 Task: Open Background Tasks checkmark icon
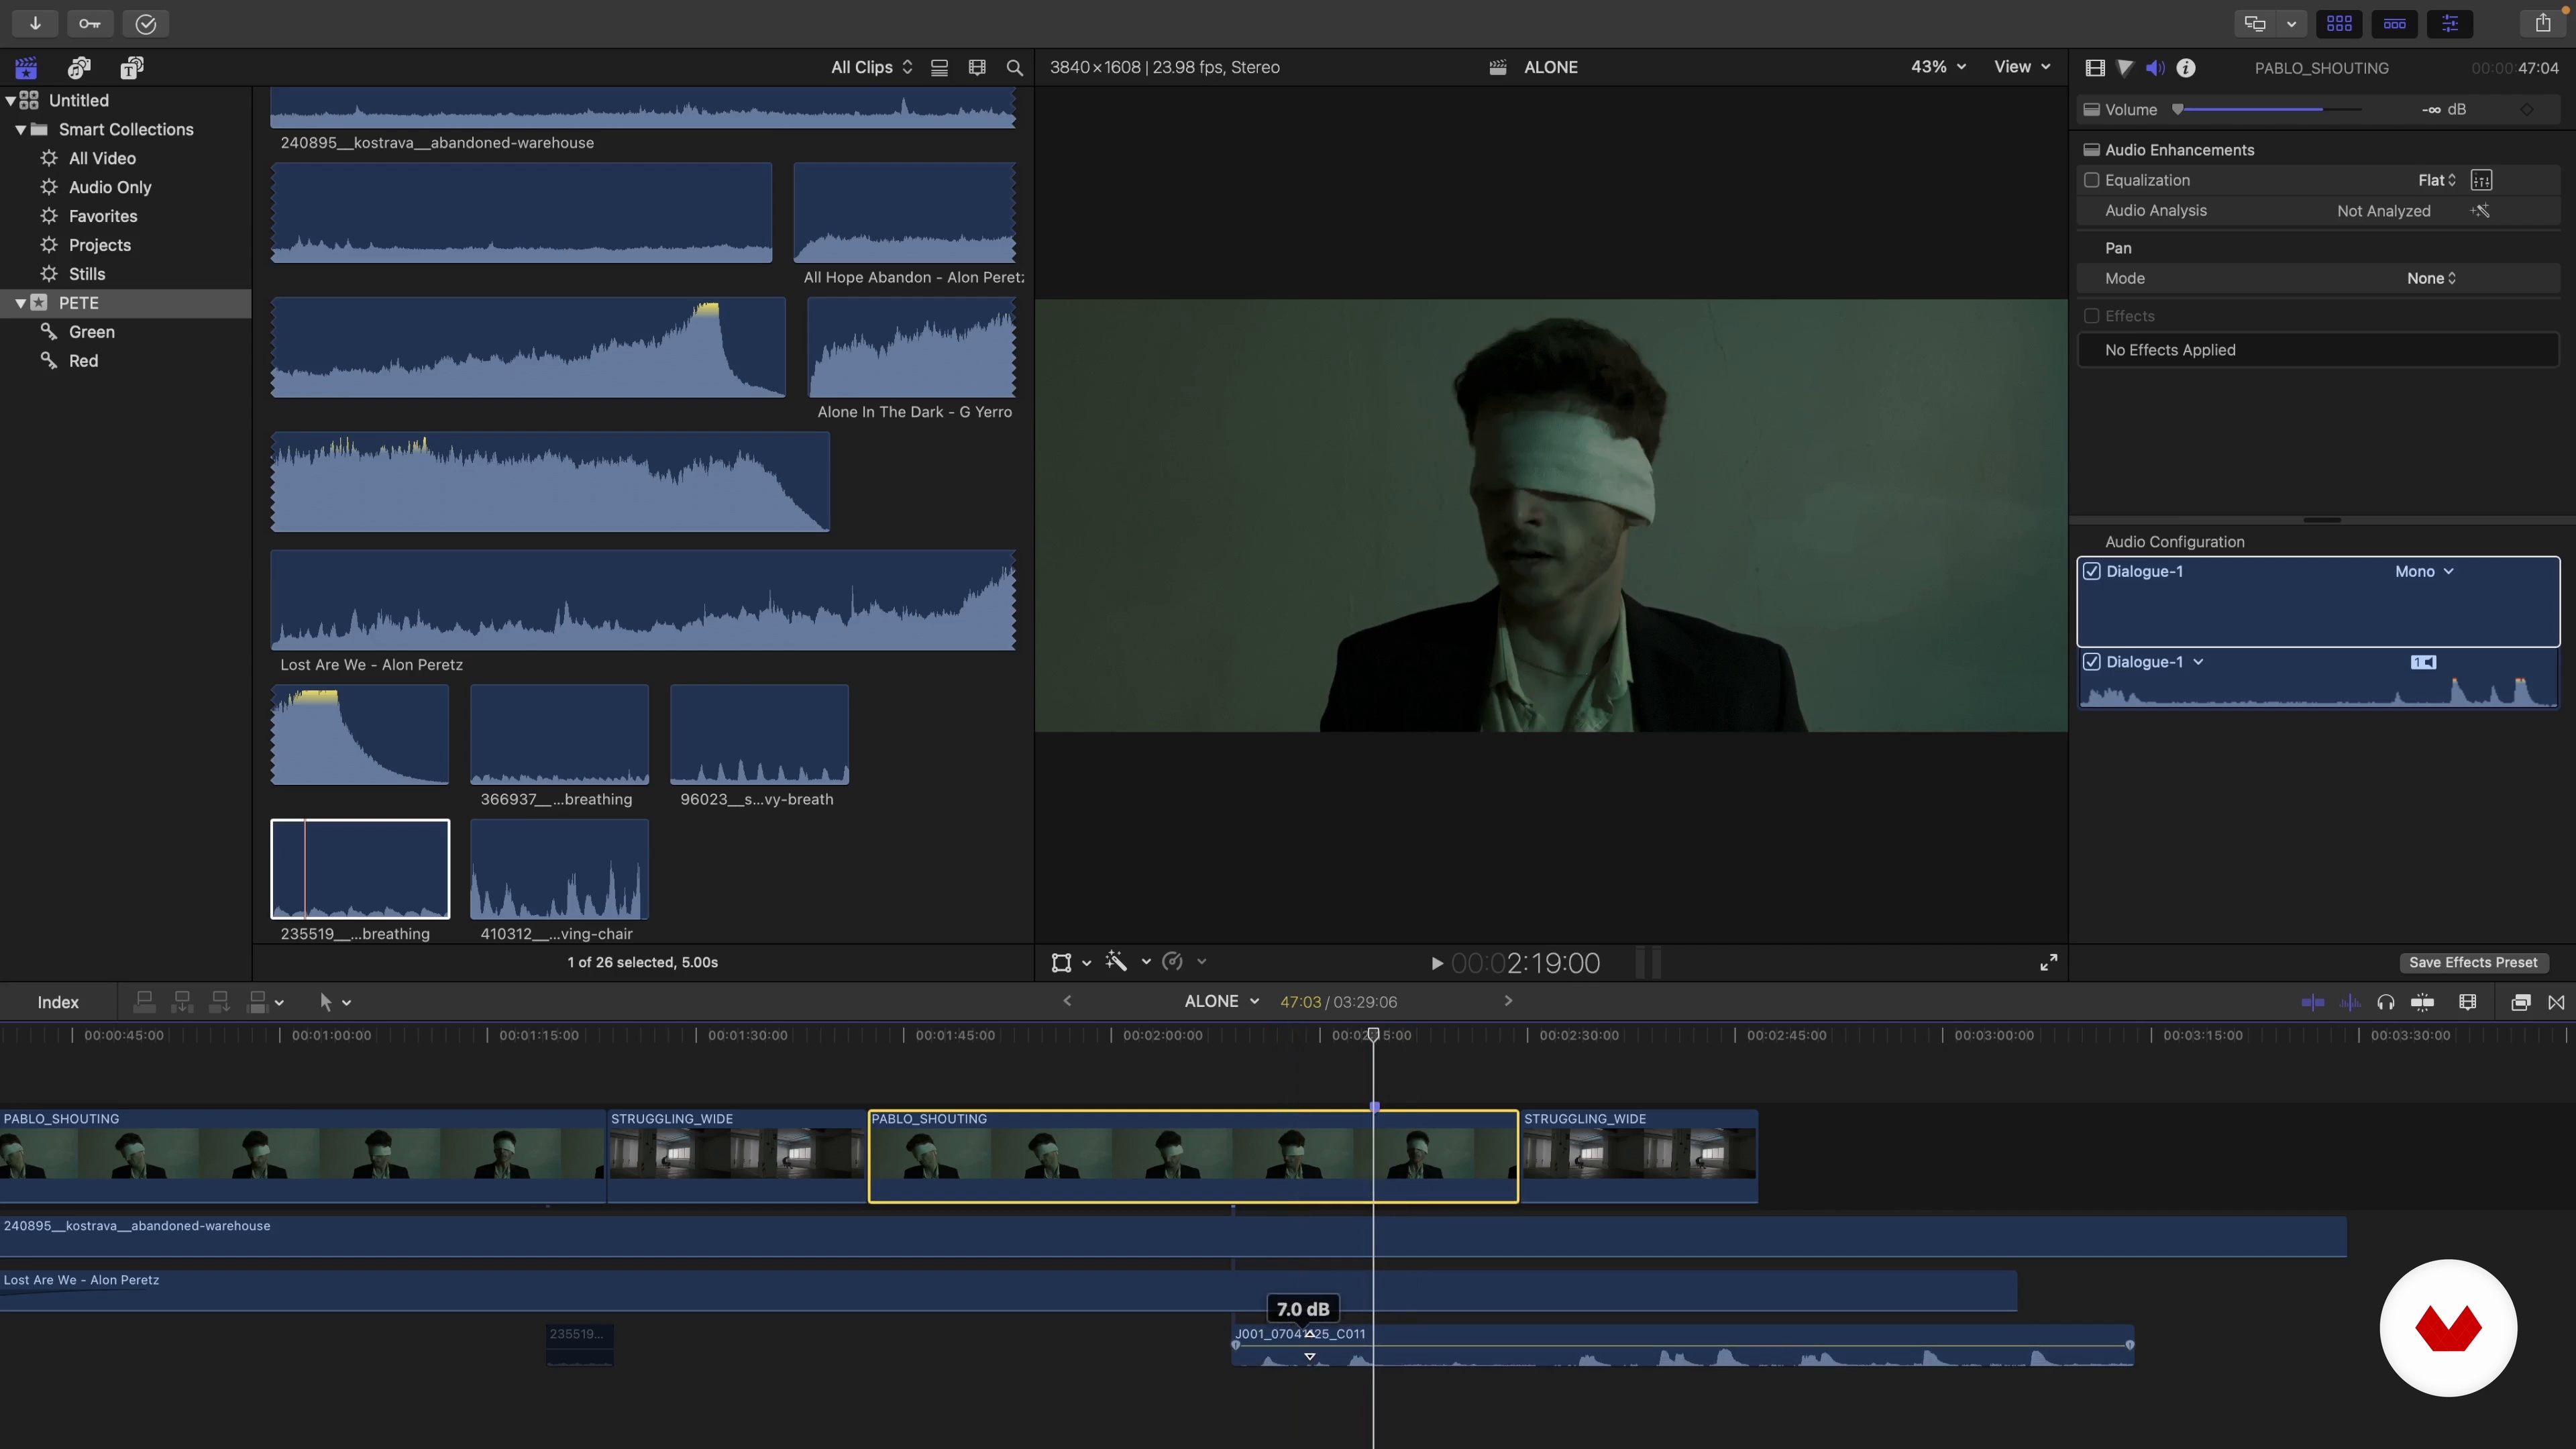[146, 23]
